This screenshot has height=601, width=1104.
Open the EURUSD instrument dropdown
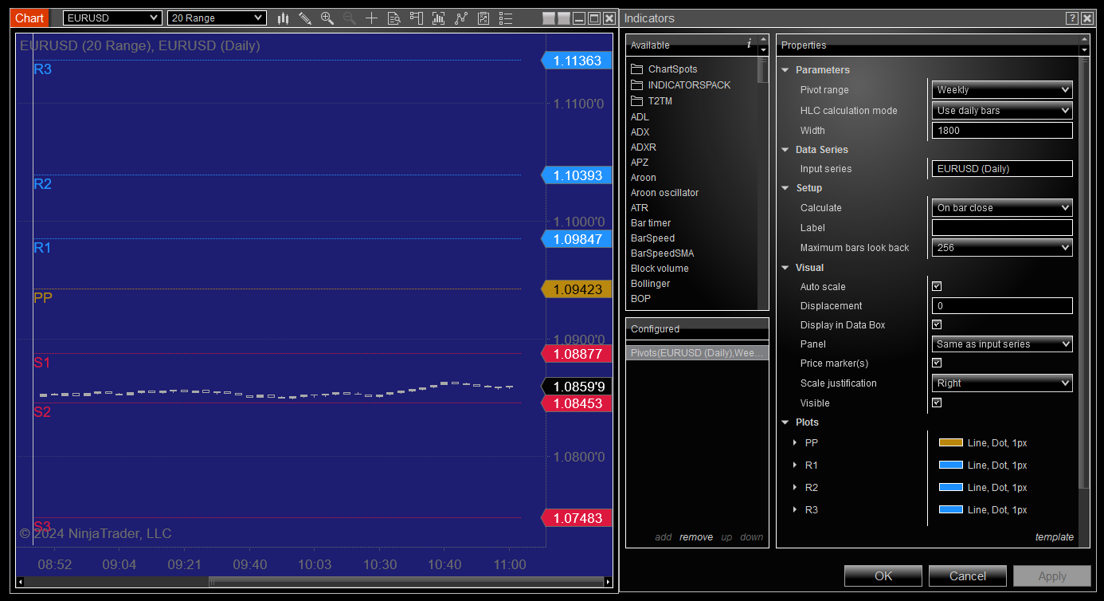pos(112,18)
